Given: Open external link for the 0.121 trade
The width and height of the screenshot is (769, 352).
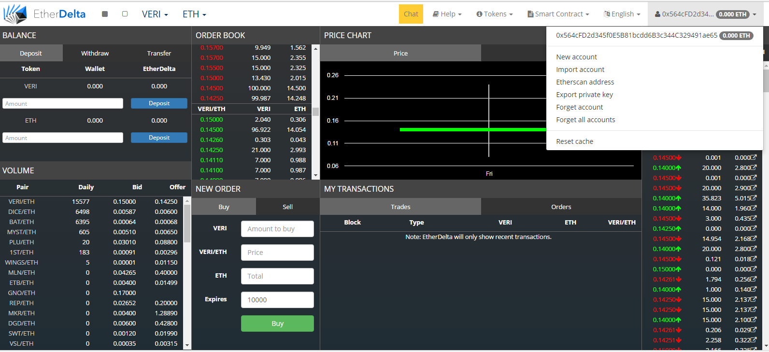Looking at the screenshot, I should click(x=754, y=259).
